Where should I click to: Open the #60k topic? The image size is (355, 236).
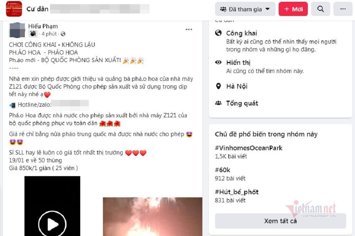point(223,170)
